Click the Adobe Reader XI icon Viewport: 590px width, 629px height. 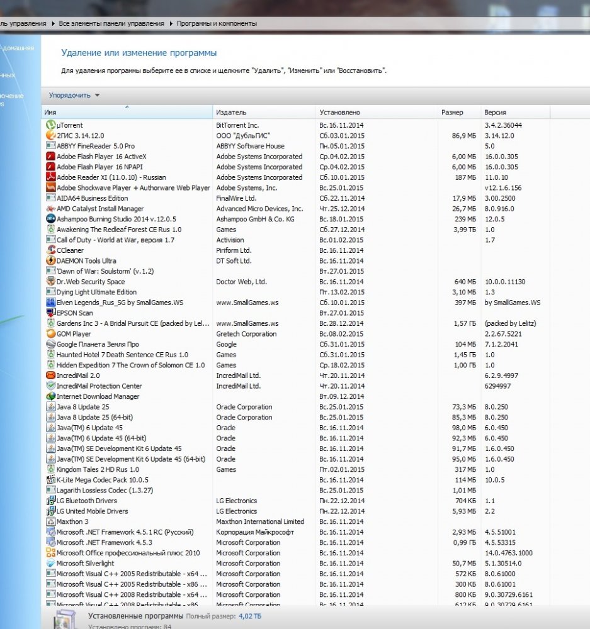tap(51, 177)
